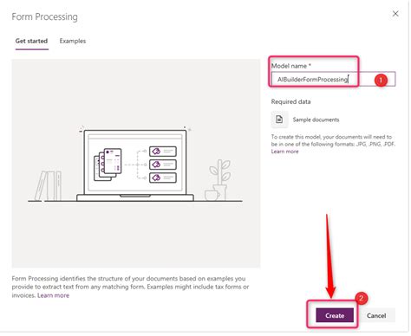Image resolution: width=411 pixels, height=336 pixels.
Task: Click the Model name input field
Action: pos(333,79)
